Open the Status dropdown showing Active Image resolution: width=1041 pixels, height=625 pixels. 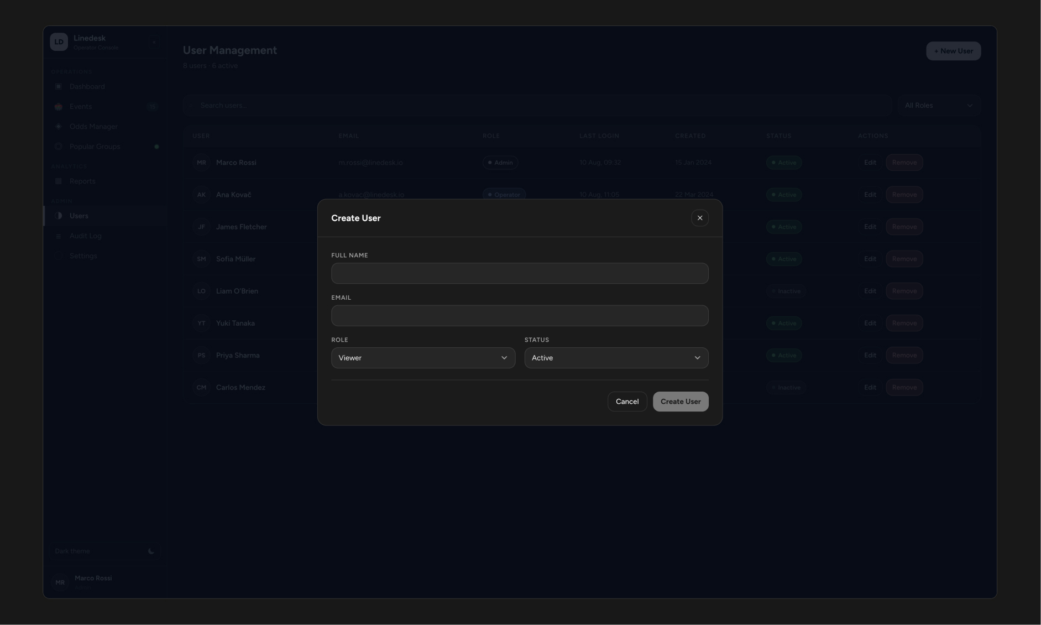tap(616, 358)
